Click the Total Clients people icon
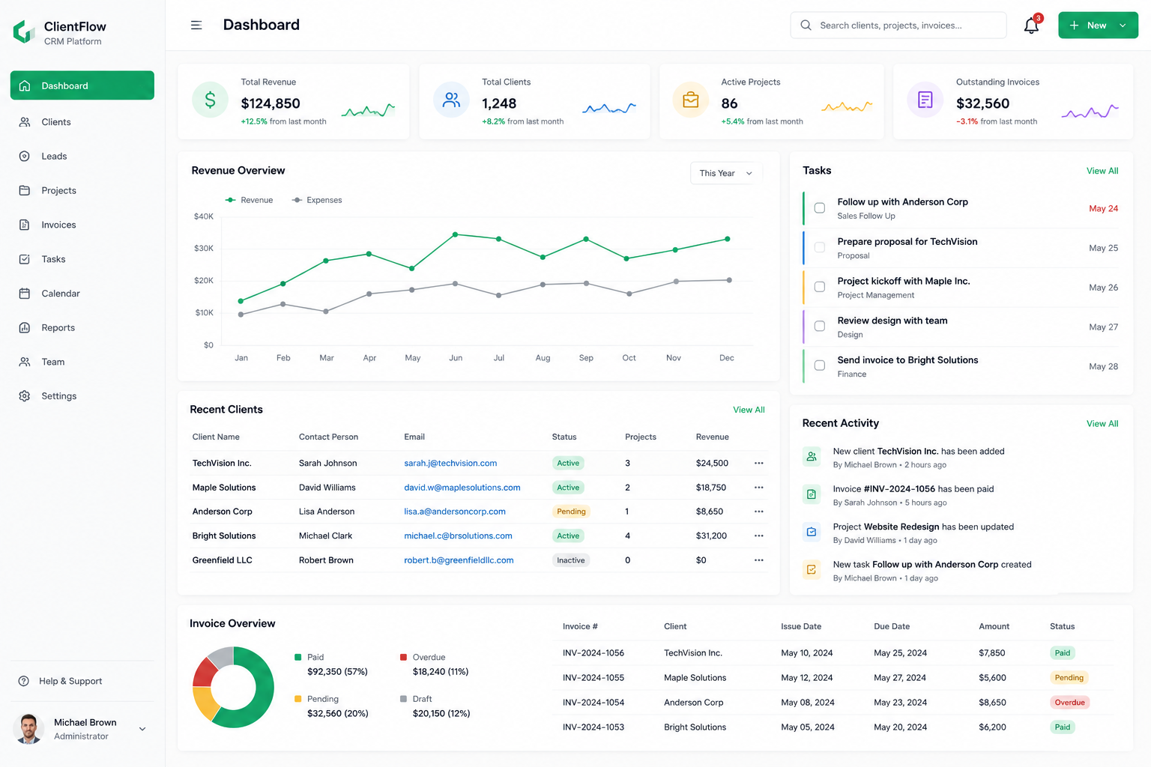1151x767 pixels. (x=451, y=100)
